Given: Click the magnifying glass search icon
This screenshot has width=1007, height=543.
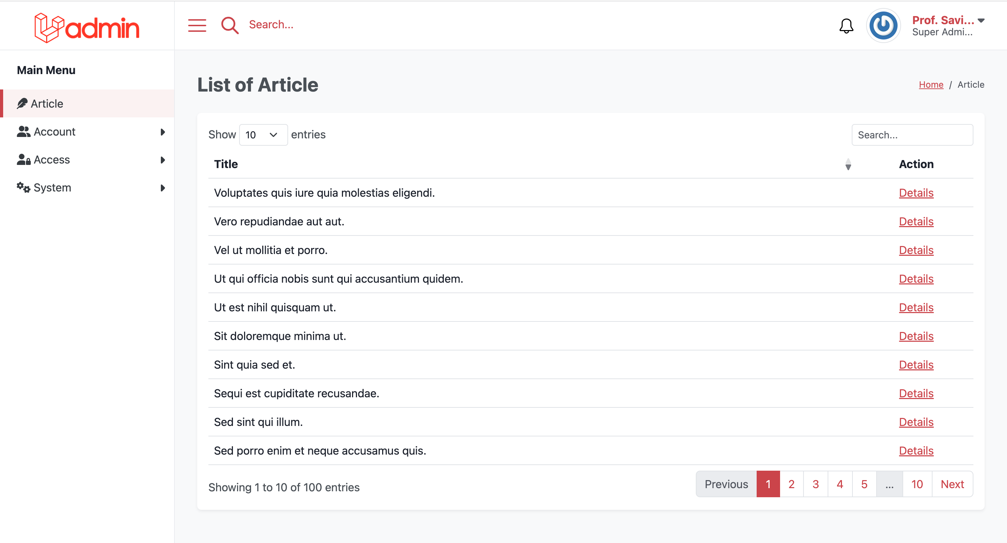Looking at the screenshot, I should (x=230, y=26).
